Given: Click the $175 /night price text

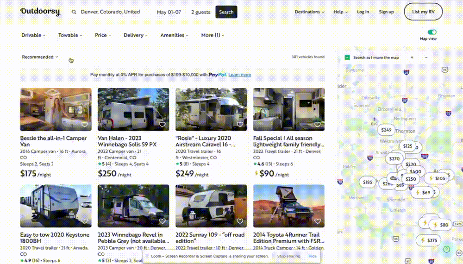Looking at the screenshot, I should 36,174.
